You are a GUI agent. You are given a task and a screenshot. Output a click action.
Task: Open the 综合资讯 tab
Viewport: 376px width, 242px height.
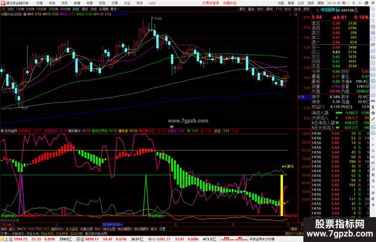47,234
